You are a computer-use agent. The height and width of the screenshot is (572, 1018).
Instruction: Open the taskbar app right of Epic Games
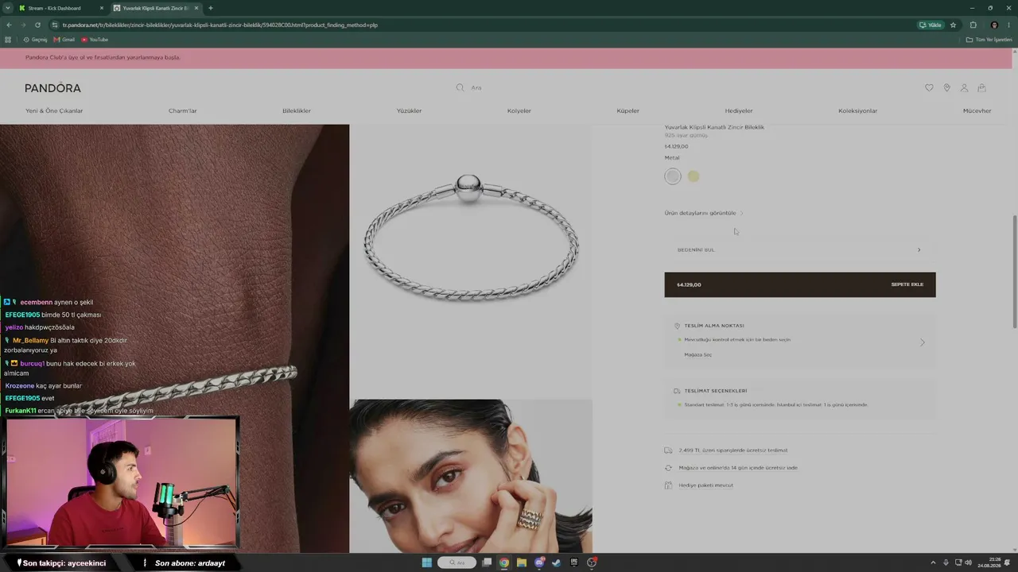coord(592,562)
